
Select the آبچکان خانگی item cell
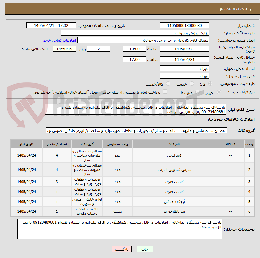(x=174, y=202)
